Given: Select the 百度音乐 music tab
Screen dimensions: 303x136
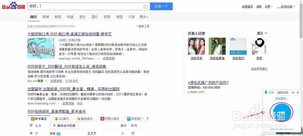Looking at the screenshot, I should pyautogui.click(x=134, y=119).
